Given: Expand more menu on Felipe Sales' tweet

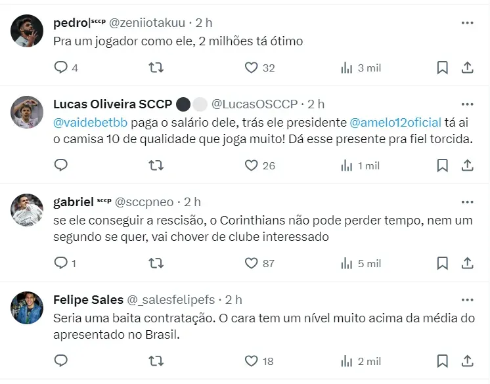Looking at the screenshot, I should [467, 300].
